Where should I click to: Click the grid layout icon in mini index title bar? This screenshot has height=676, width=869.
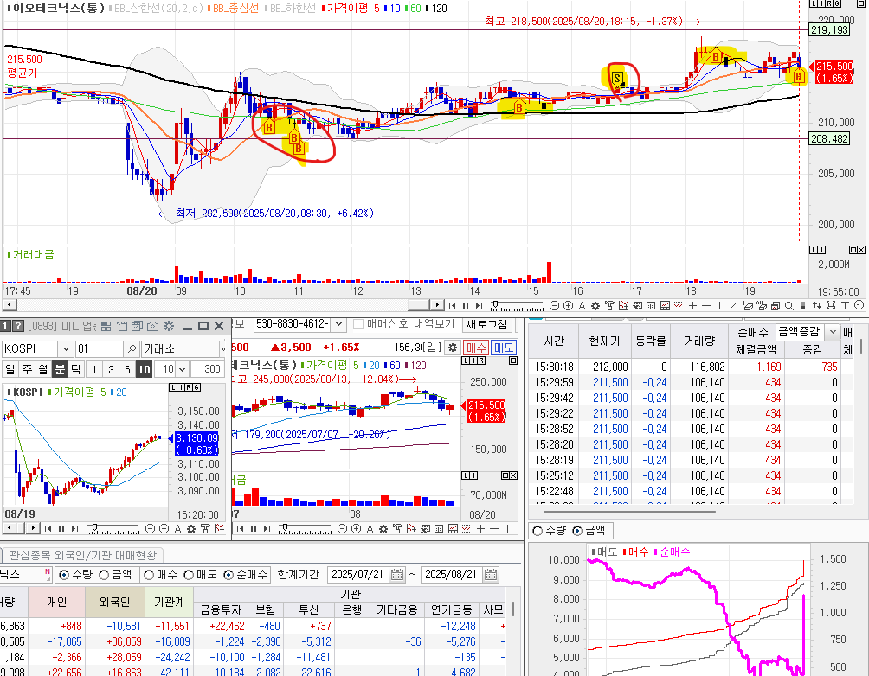click(106, 326)
